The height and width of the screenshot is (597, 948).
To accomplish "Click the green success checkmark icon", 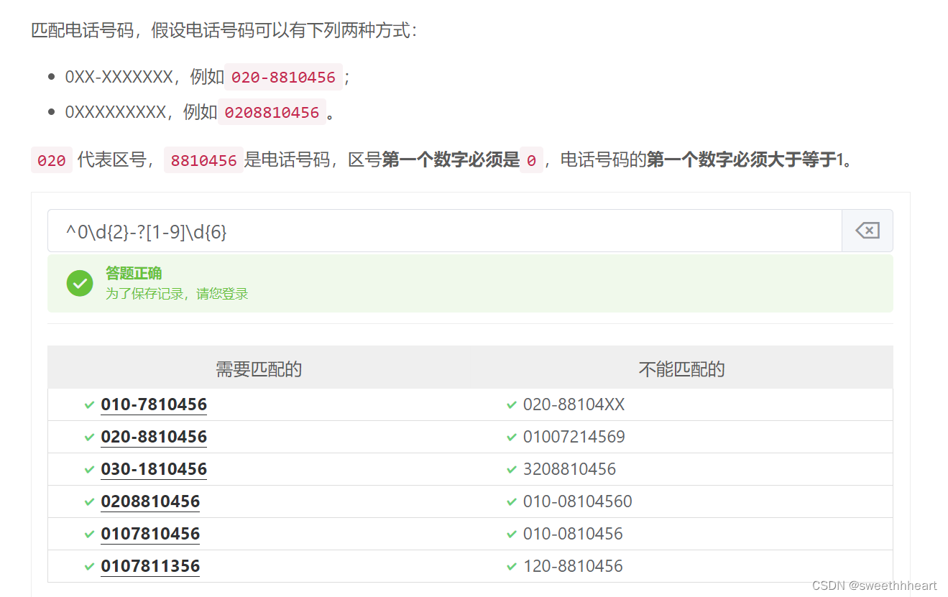I will pos(80,283).
